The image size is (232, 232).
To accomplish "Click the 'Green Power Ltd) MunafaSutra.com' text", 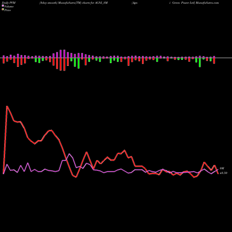I will click(195, 3).
